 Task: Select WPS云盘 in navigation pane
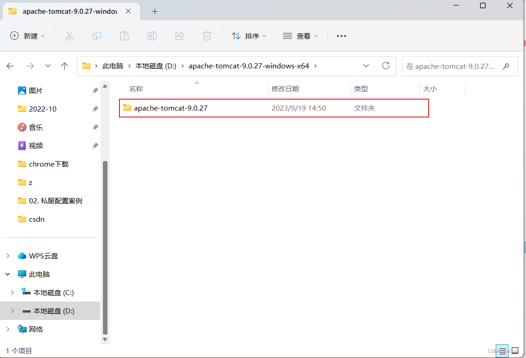click(x=43, y=256)
